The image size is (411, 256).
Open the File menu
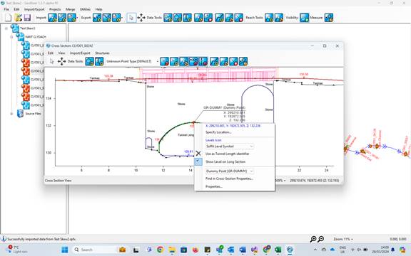tap(6, 9)
